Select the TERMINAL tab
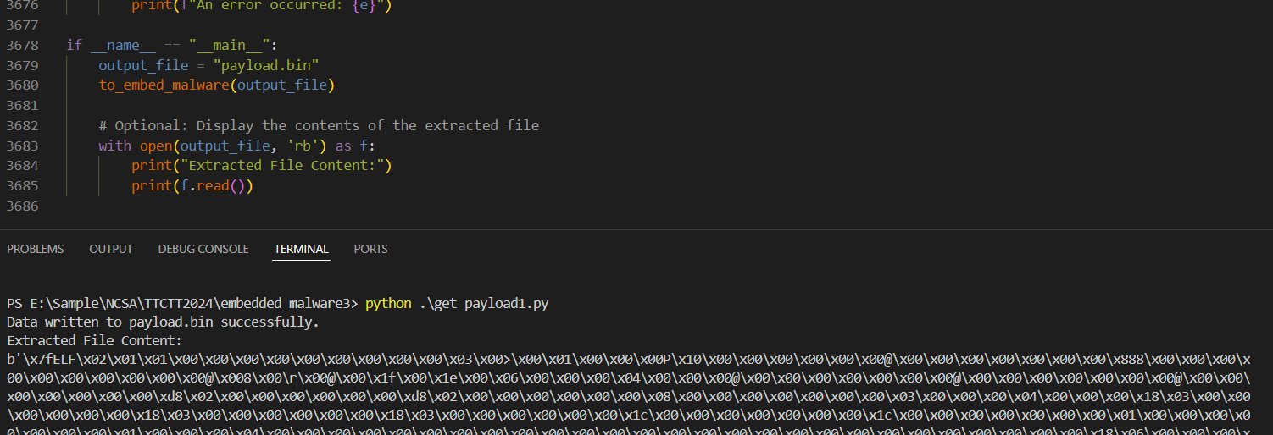This screenshot has height=435, width=1273. [x=301, y=249]
